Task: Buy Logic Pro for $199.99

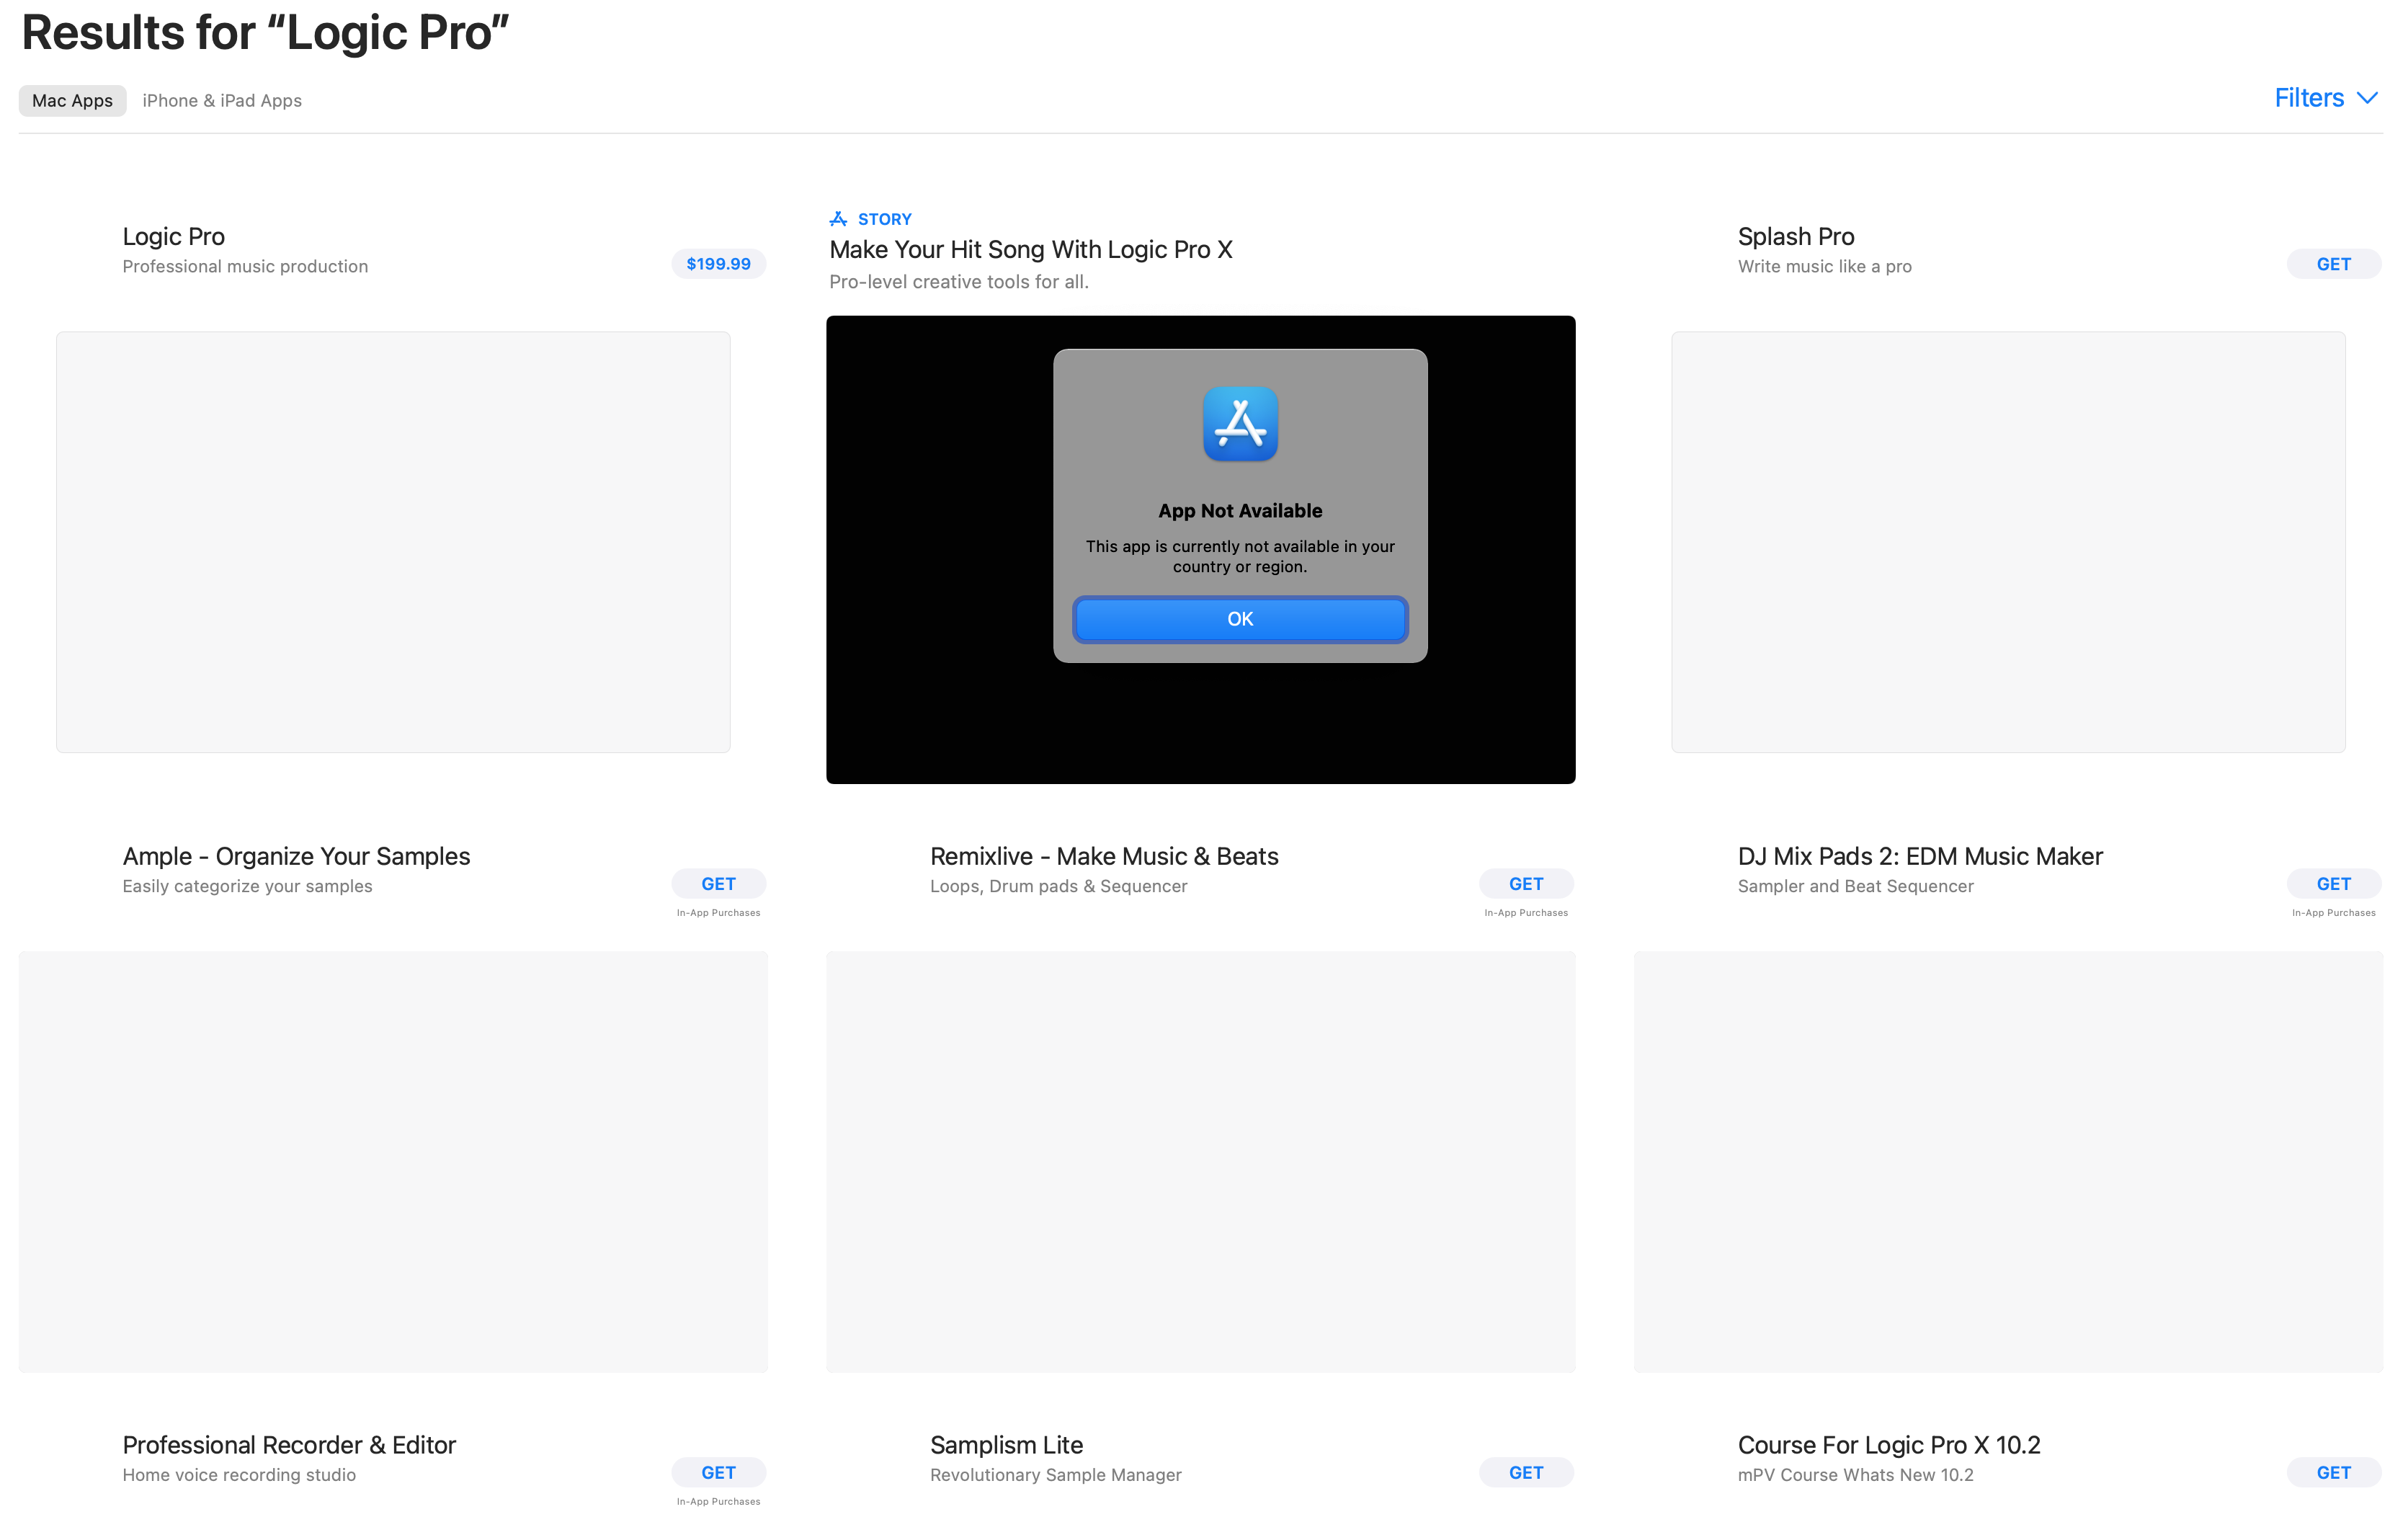Action: click(x=718, y=264)
